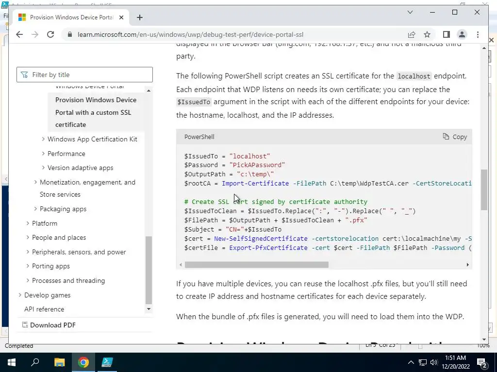
Task: Open Chrome three-dot menu
Action: pyautogui.click(x=478, y=34)
